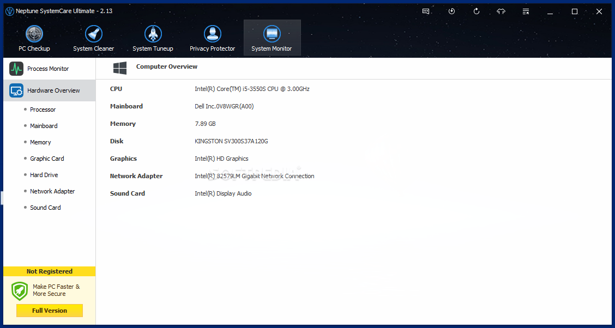Click the green shield rocket icon

(20, 291)
